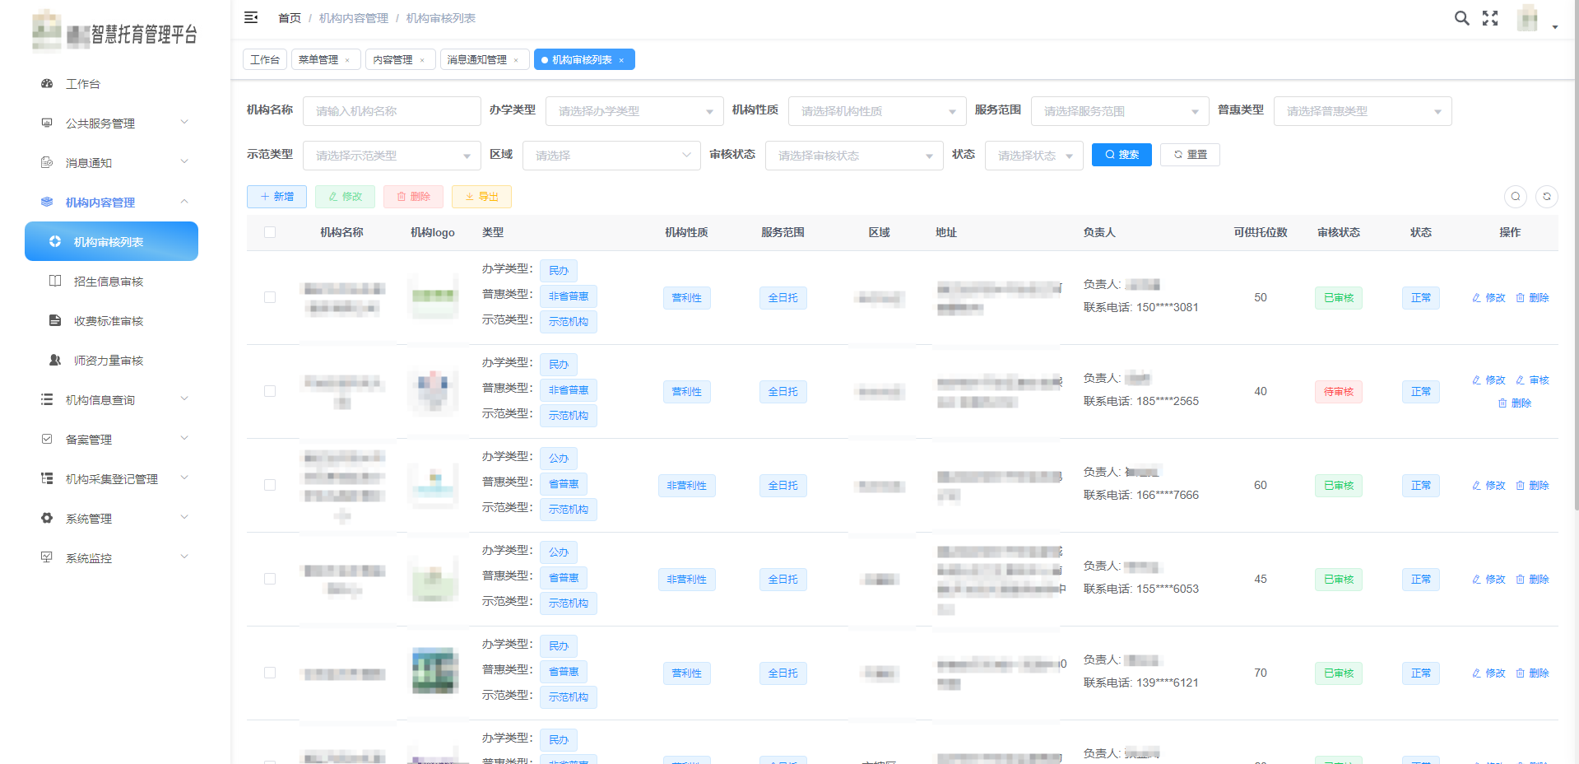
Task: Focus the 机构名称 input field
Action: coord(392,111)
